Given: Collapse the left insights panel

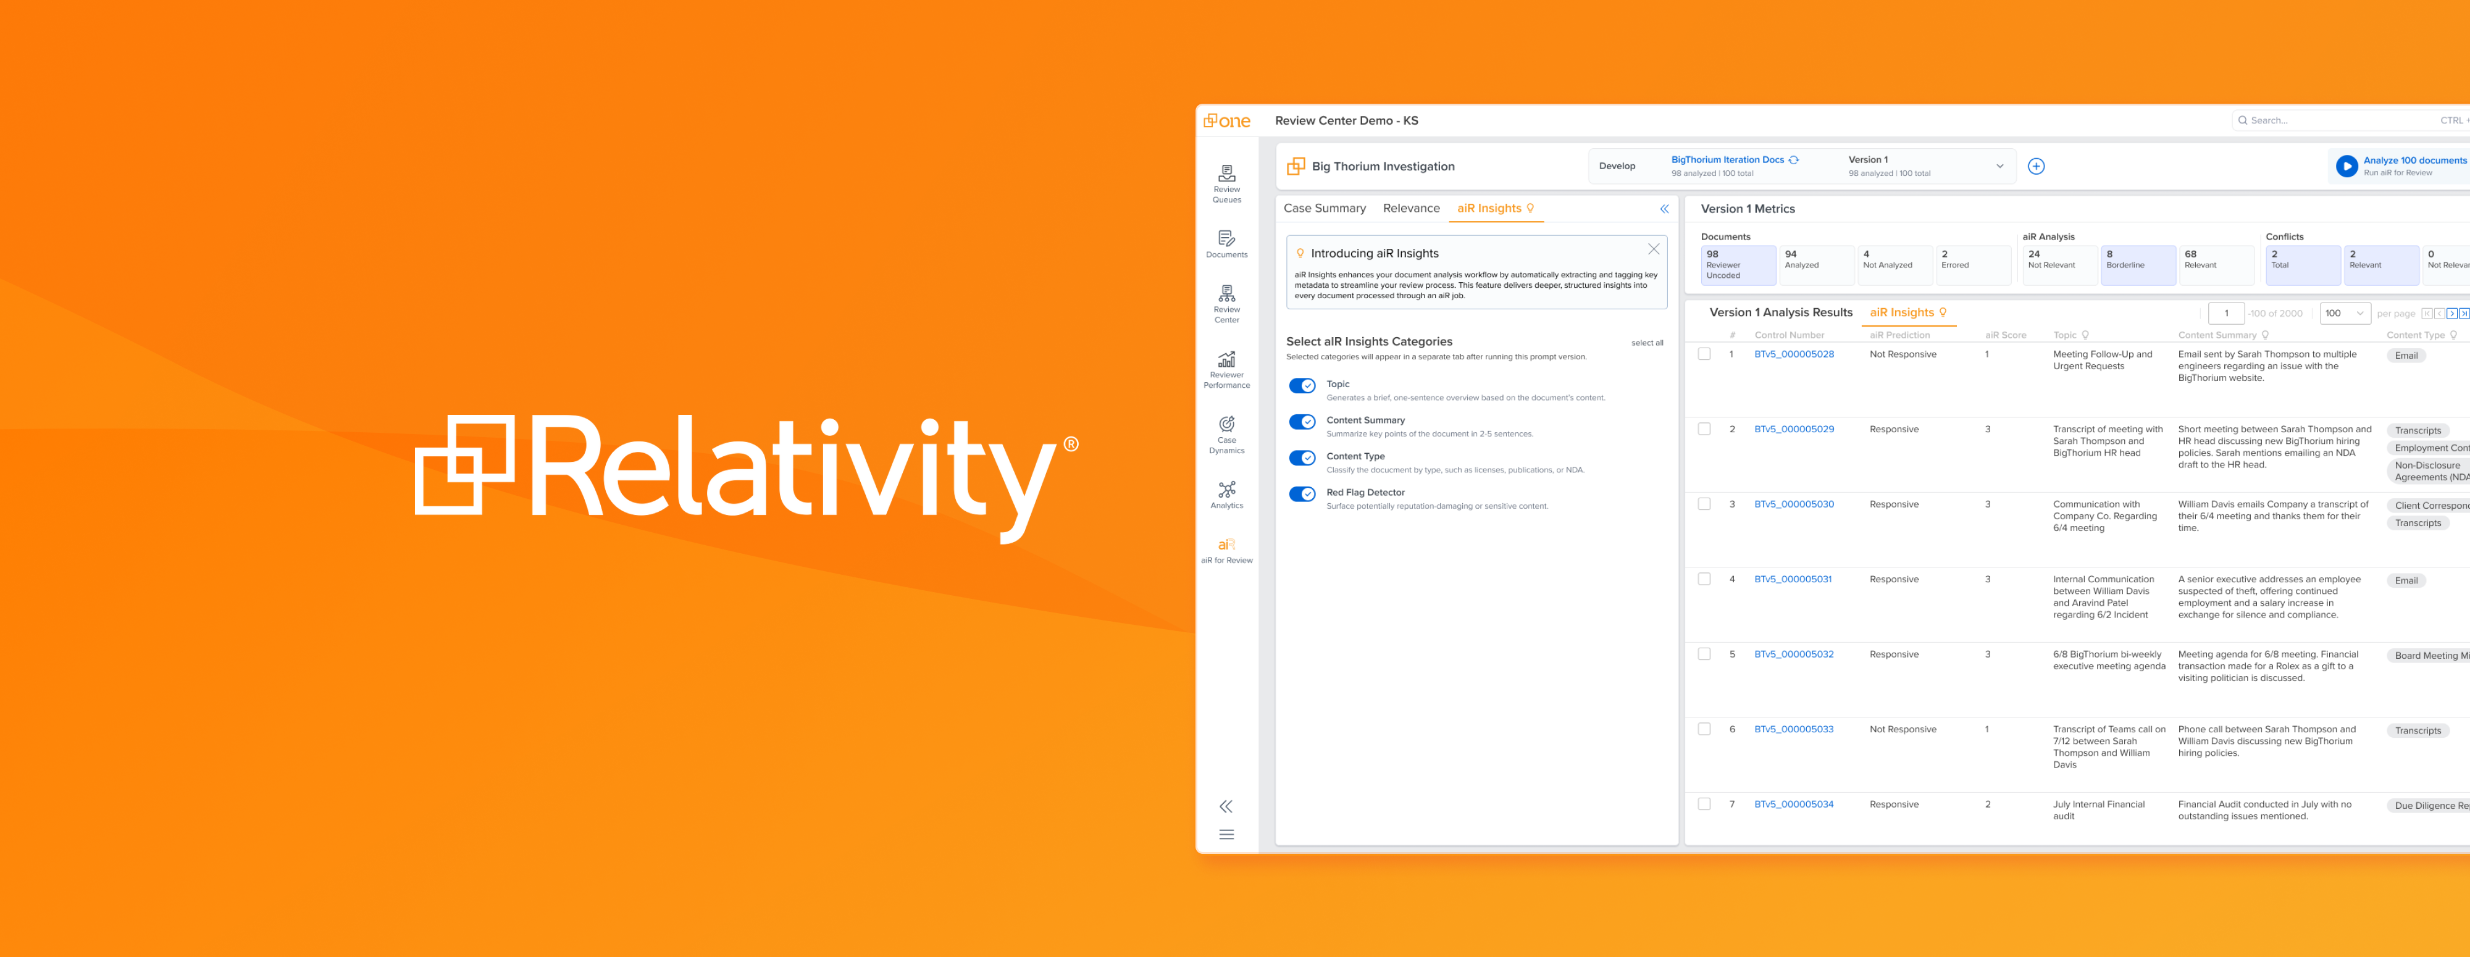Looking at the screenshot, I should click(x=1664, y=209).
